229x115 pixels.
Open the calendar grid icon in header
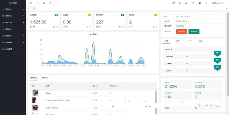pos(193,3)
